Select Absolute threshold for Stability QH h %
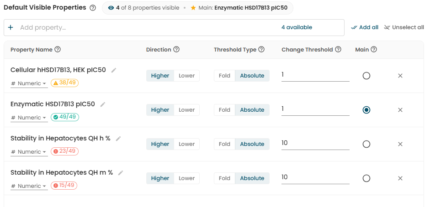 click(x=252, y=144)
